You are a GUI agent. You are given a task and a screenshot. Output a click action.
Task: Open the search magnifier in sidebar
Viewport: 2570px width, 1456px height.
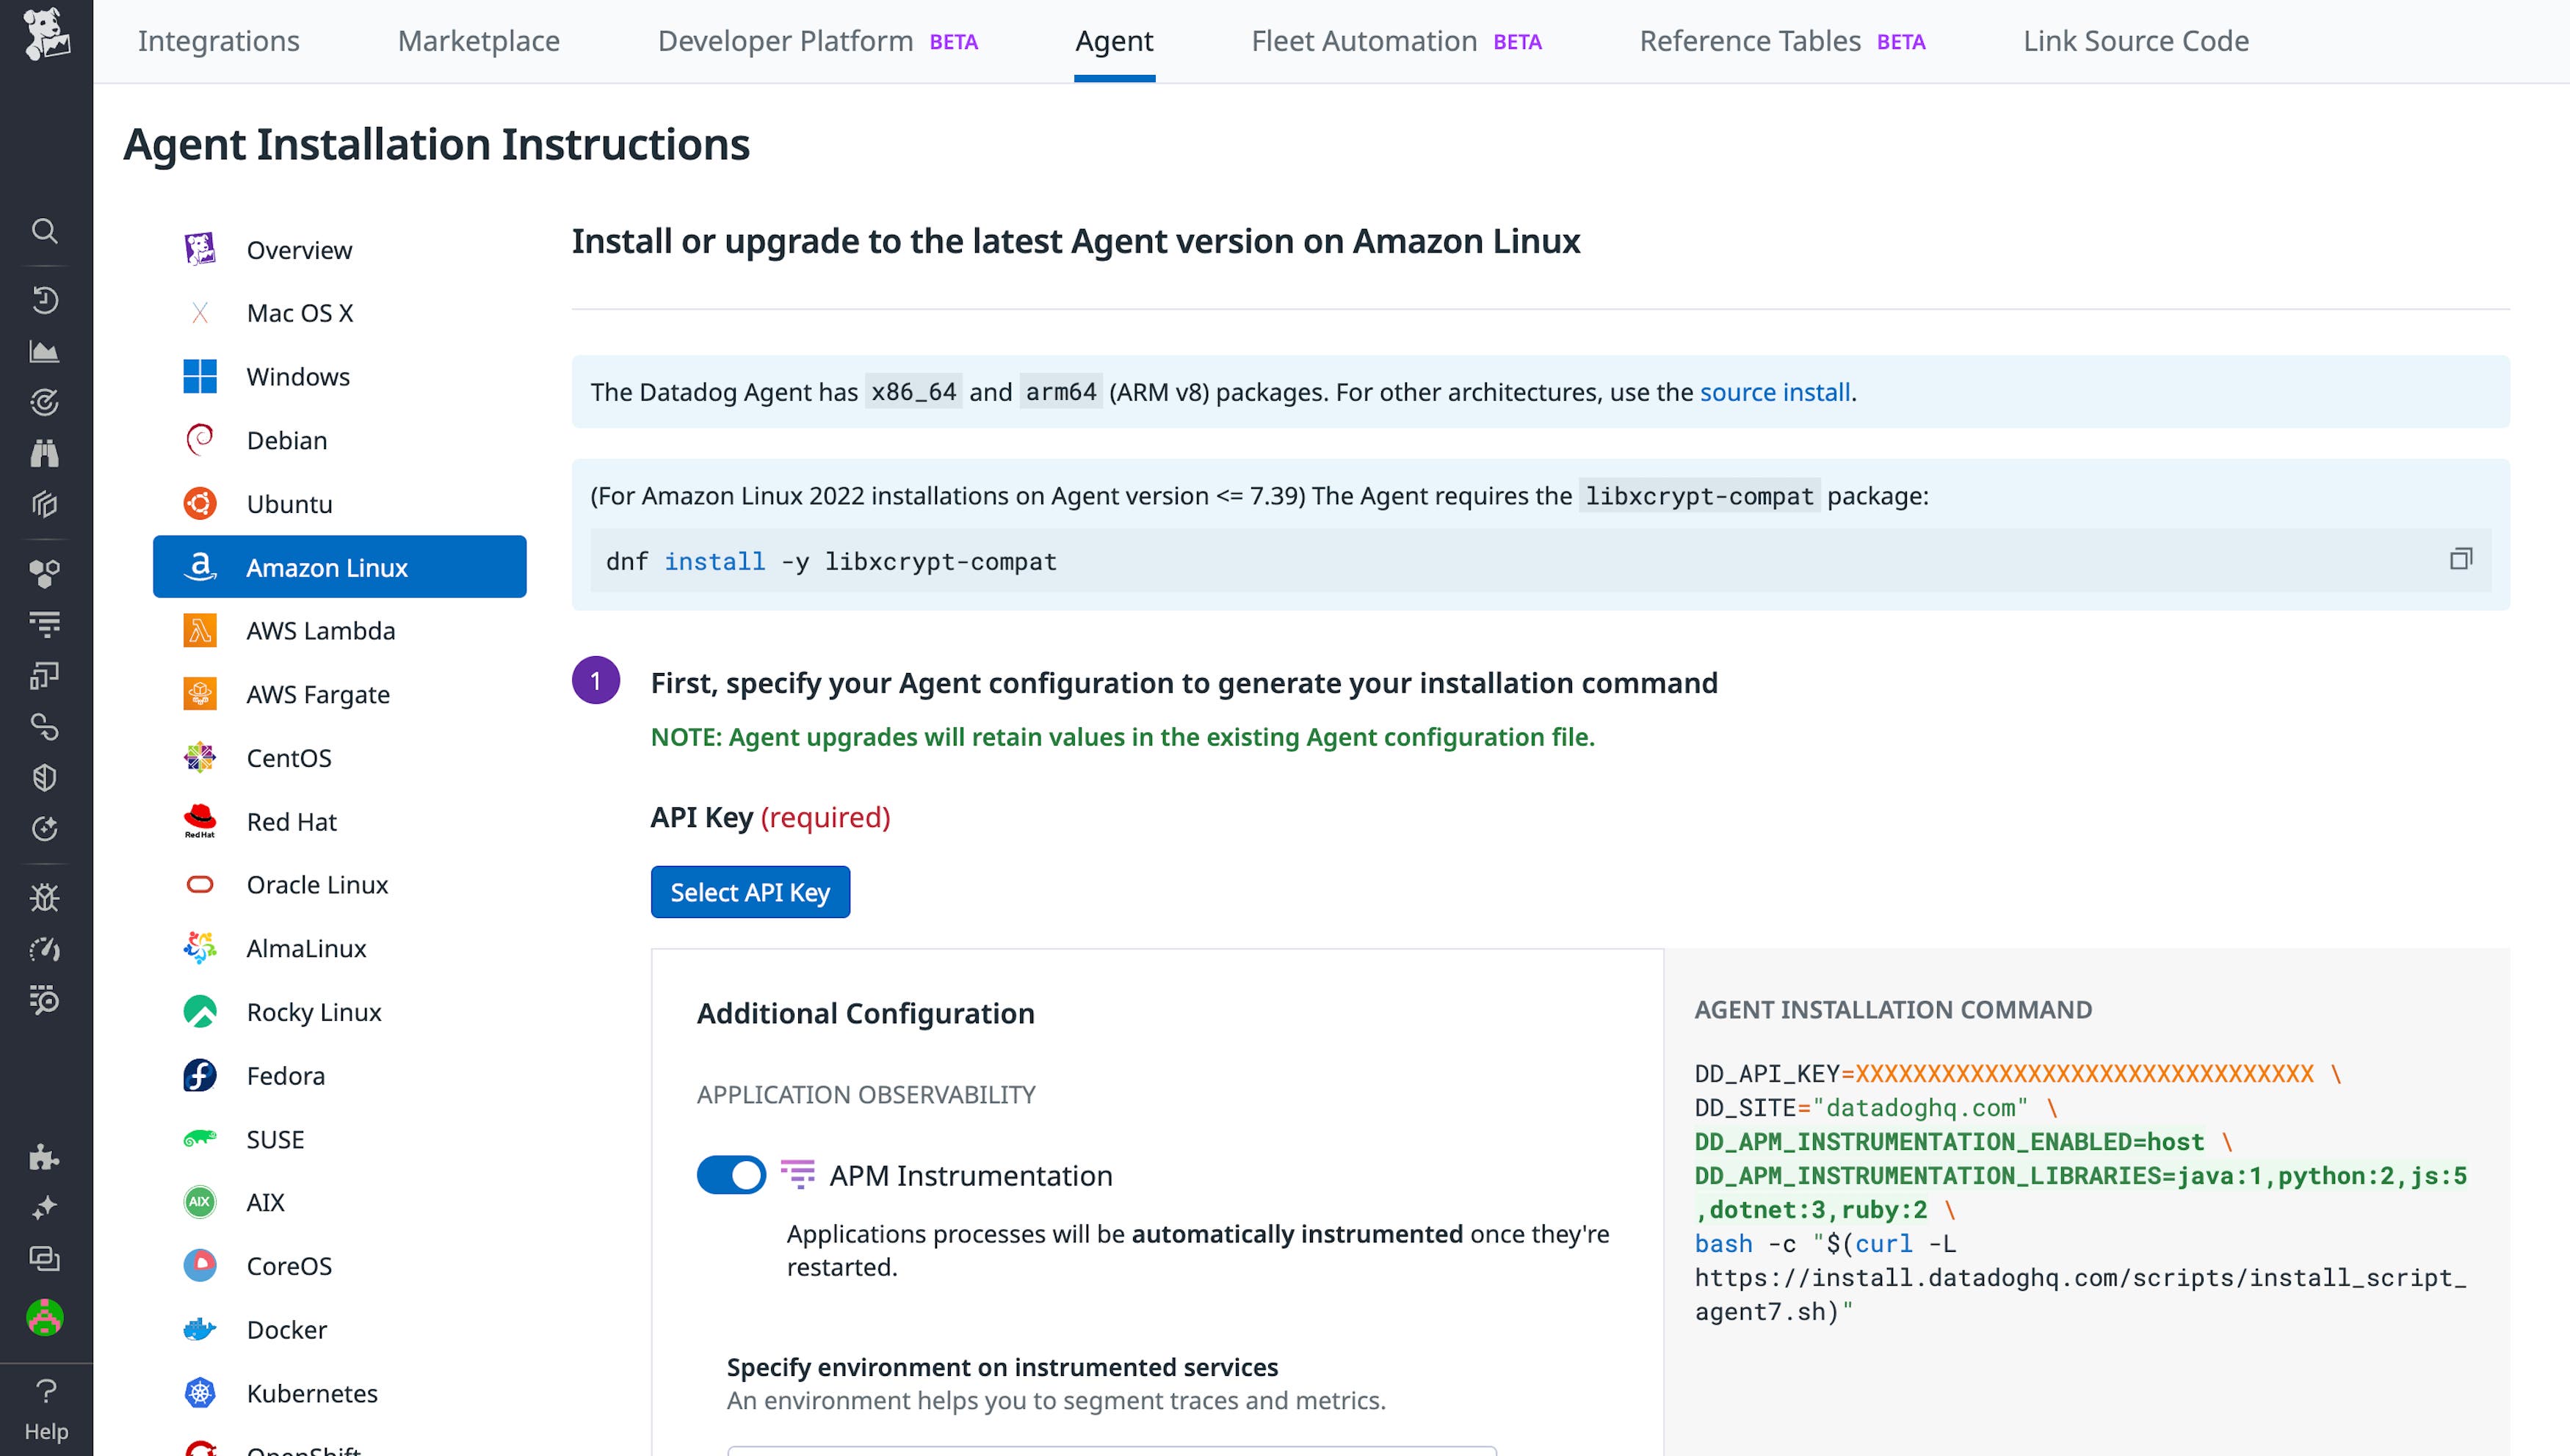pos(44,231)
